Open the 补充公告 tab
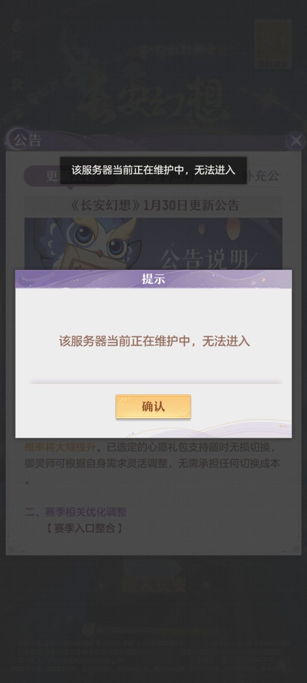The width and height of the screenshot is (307, 683). 261,176
